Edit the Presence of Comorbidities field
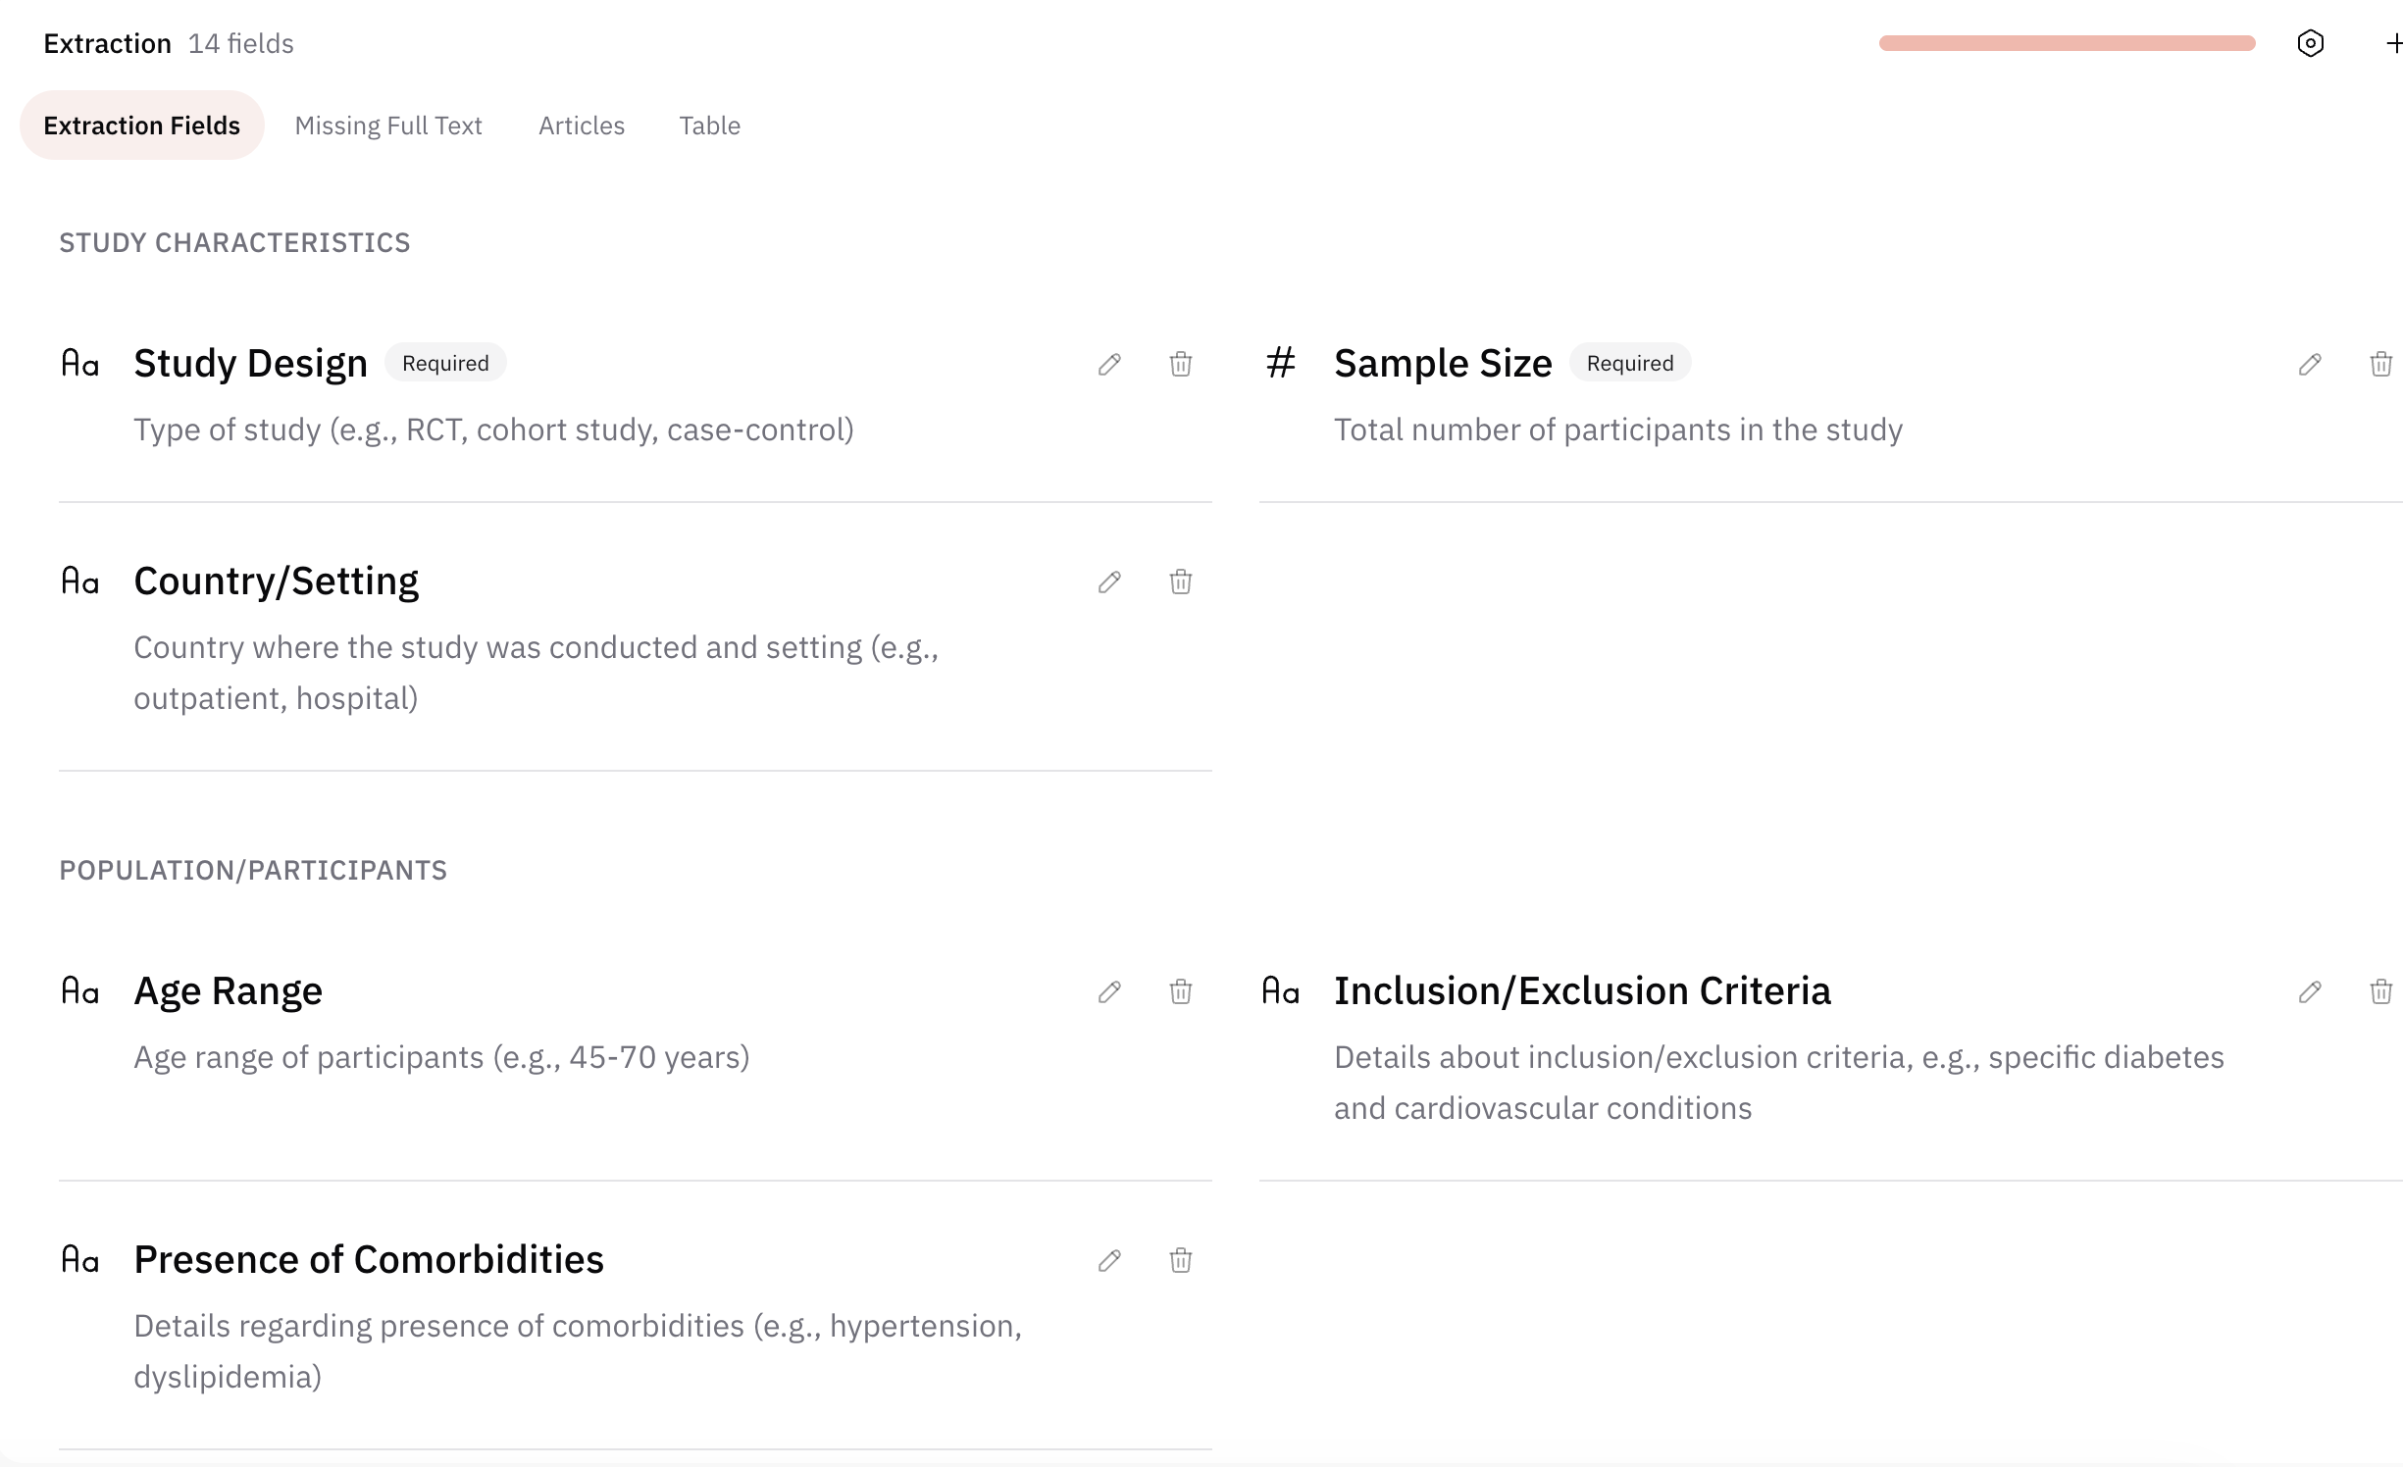Screen dimensions: 2403x1467 tap(1109, 1260)
